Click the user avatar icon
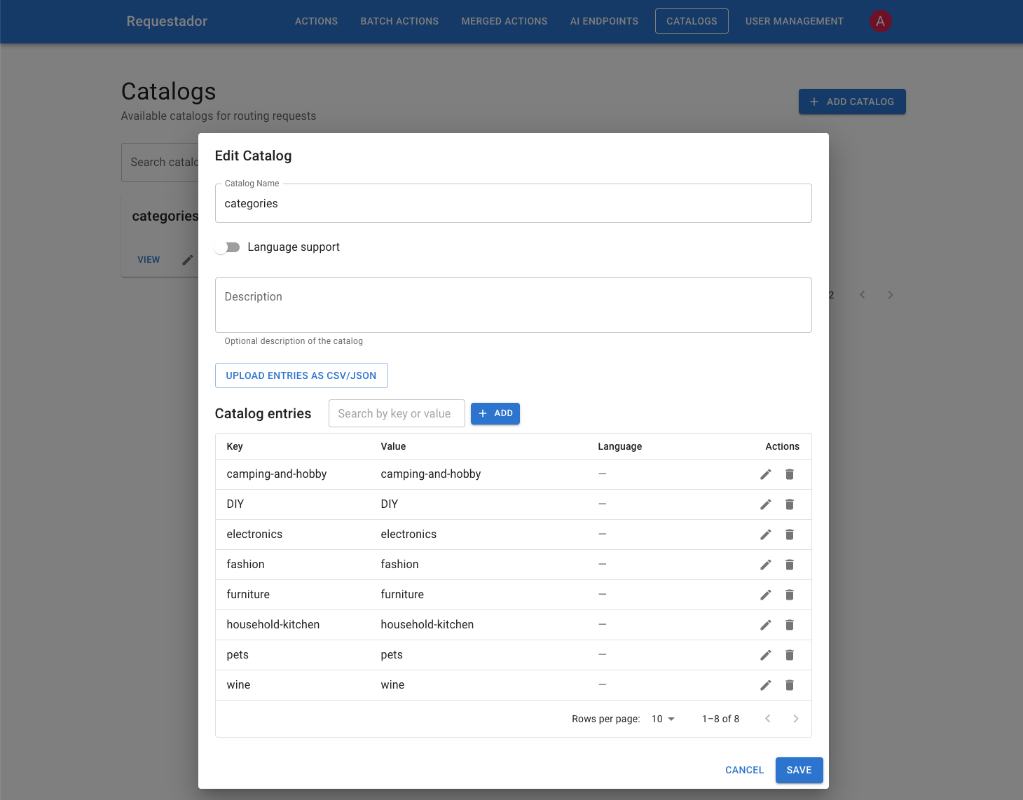 pyautogui.click(x=880, y=21)
